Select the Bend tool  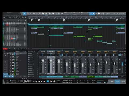point(43,14)
